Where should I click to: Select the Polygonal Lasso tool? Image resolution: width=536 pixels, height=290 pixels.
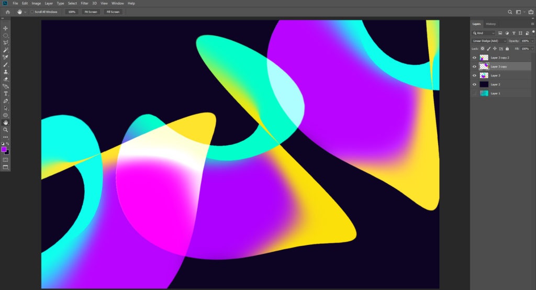pos(5,43)
